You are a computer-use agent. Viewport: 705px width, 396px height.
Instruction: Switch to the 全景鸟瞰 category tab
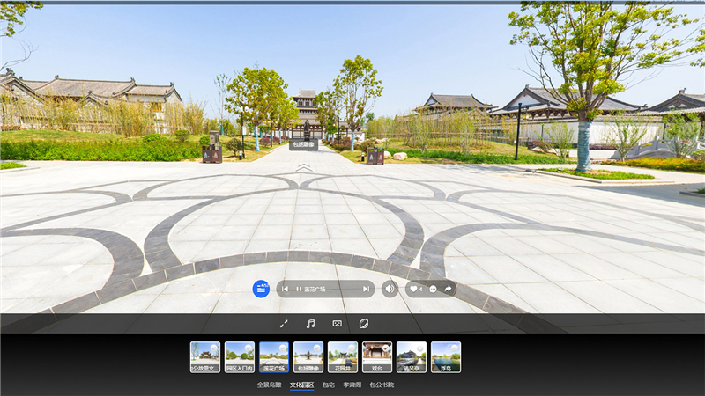click(x=269, y=385)
